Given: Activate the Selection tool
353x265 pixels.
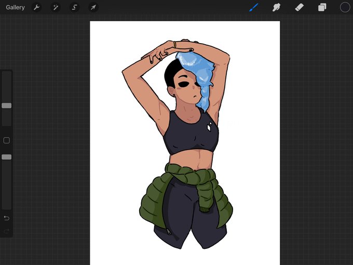Looking at the screenshot, I should 74,7.
